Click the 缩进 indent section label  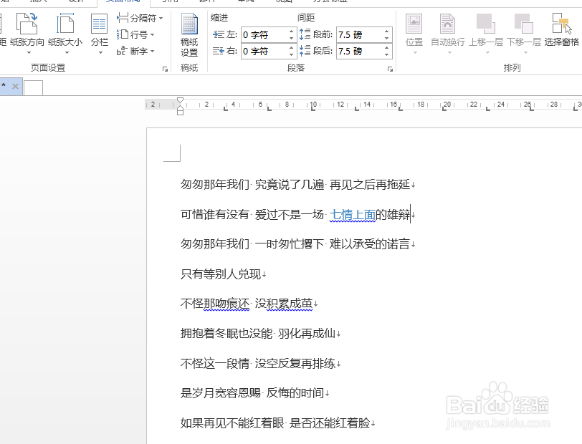pos(219,17)
